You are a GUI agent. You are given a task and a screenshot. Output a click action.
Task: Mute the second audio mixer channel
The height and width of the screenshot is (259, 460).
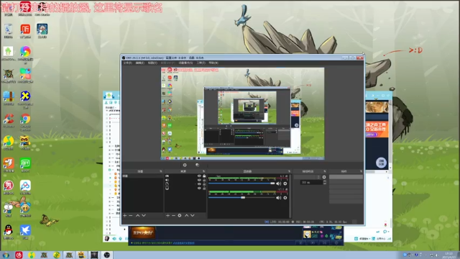278,198
